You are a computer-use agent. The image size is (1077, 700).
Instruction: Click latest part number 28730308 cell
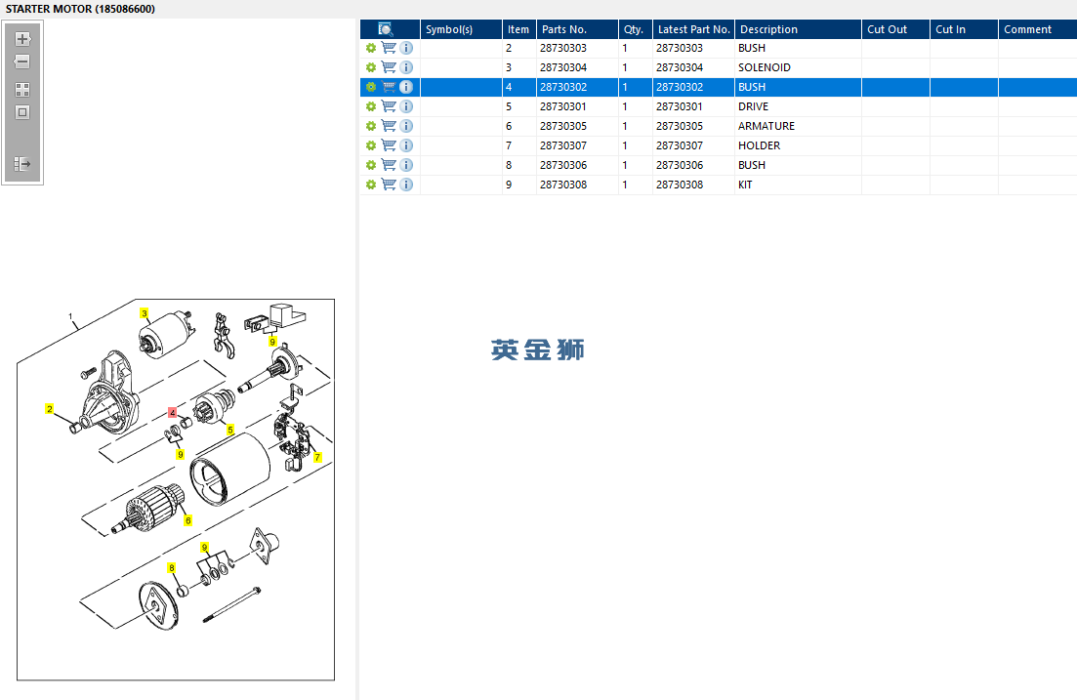tap(693, 185)
